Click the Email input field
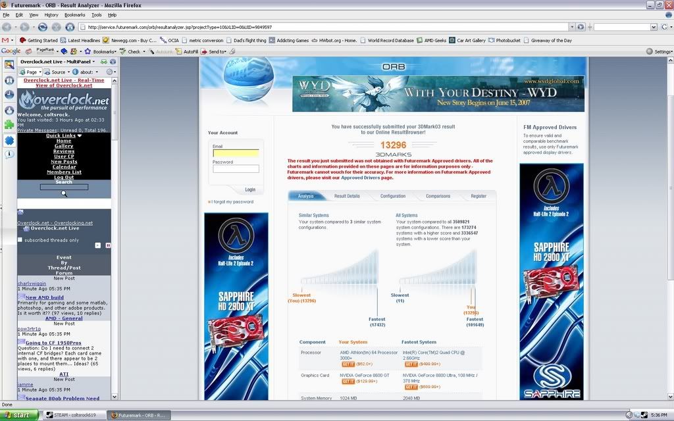The image size is (674, 421). point(236,153)
